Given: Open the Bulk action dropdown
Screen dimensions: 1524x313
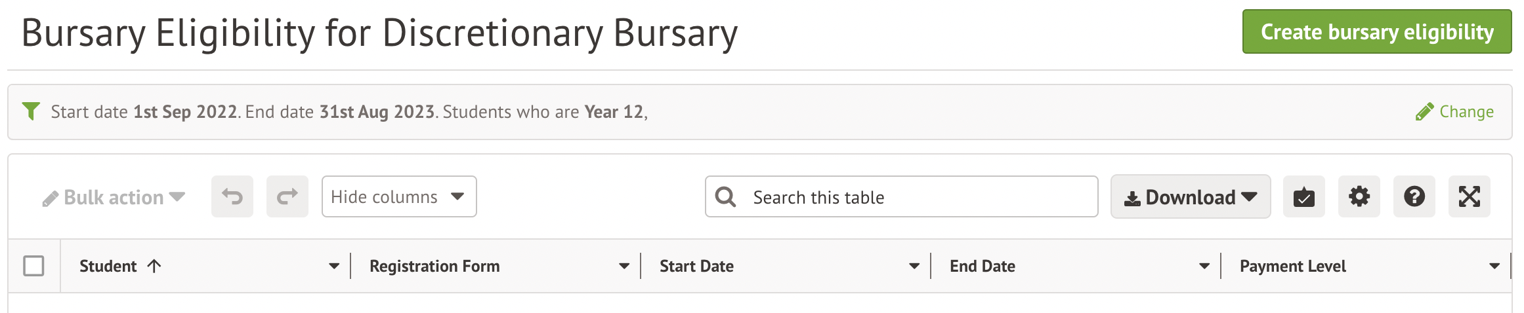Looking at the screenshot, I should (114, 197).
